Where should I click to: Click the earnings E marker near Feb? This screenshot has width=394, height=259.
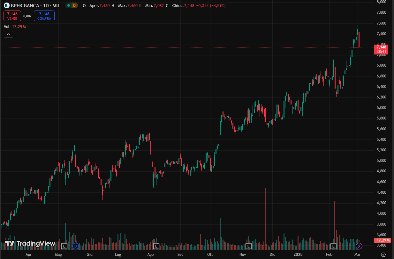coord(334,246)
